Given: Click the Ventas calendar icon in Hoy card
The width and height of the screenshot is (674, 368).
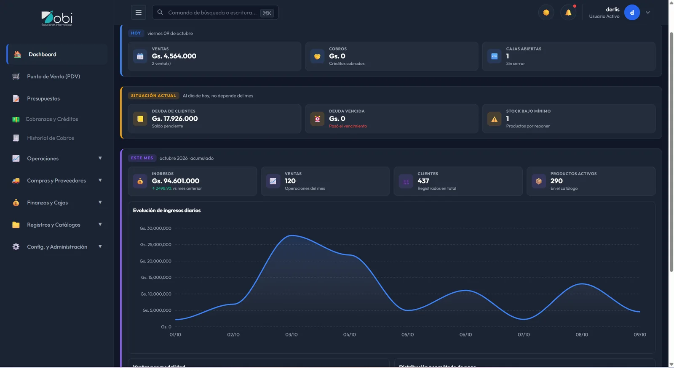Looking at the screenshot, I should pyautogui.click(x=140, y=56).
